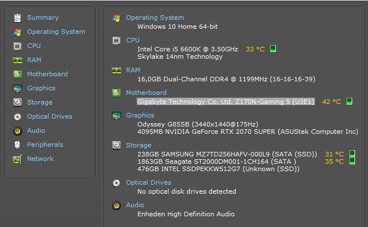The image size is (368, 227).
Task: Open the Operating System section in sidebar
Action: 56,32
